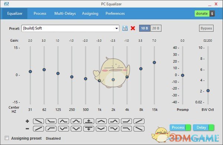Click the 15k band slider handle
This screenshot has width=223, height=145.
[x=154, y=62]
